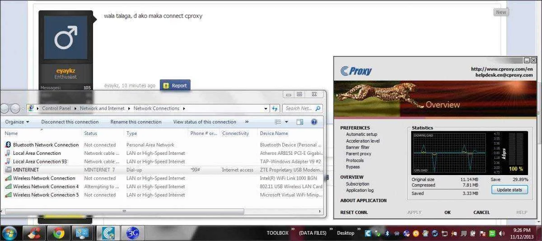
Task: Click View status of this connection
Action: pos(205,122)
